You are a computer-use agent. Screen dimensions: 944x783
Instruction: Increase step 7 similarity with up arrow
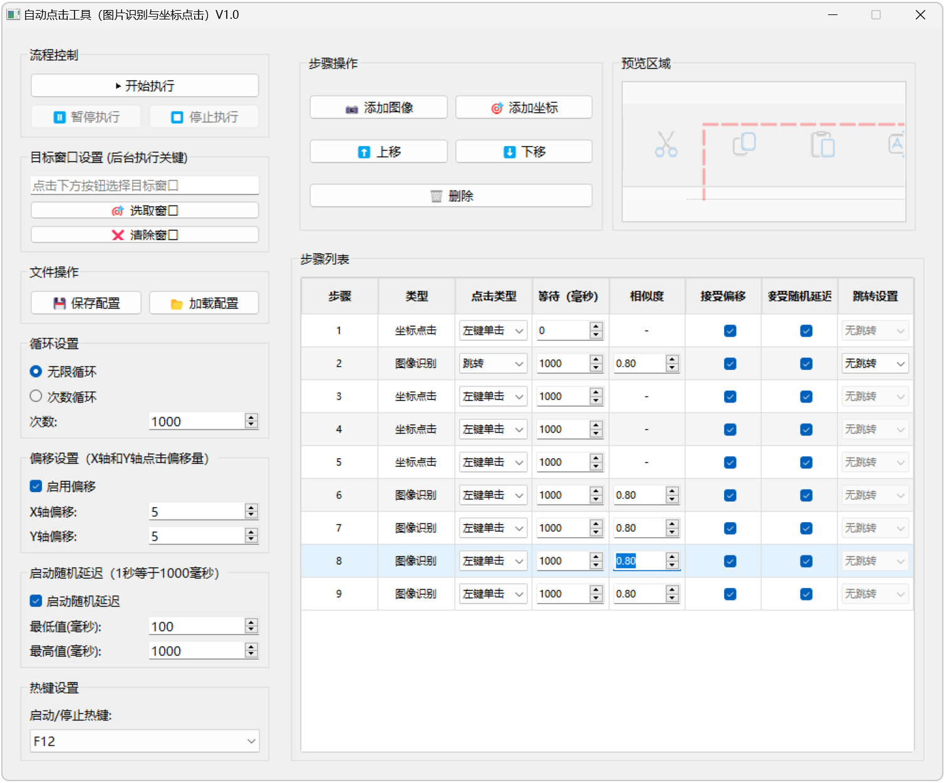[x=673, y=524]
